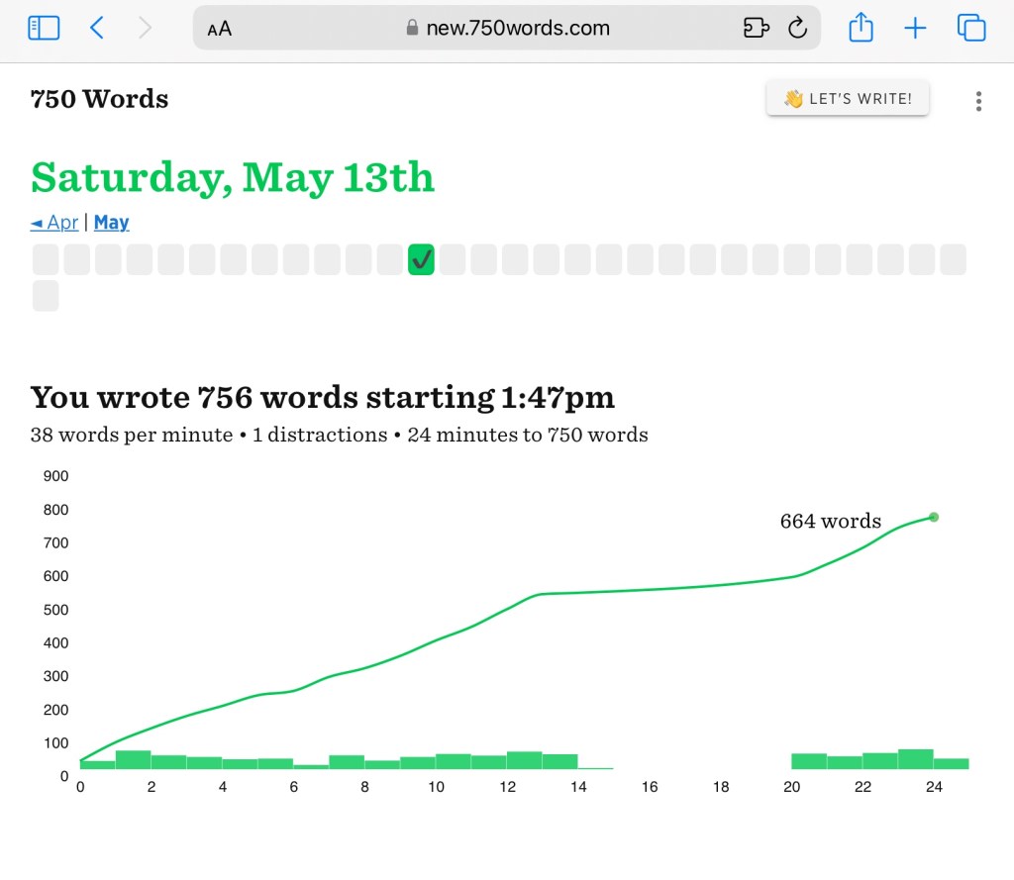Screen dimensions: 1014x880
Task: Open the Safari sidebar panel
Action: 44,28
